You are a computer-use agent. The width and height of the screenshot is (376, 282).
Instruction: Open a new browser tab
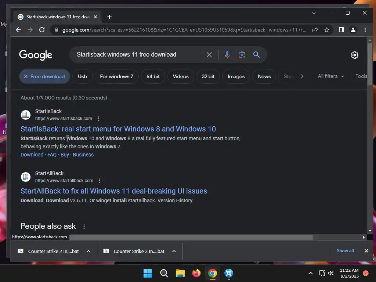pos(109,17)
